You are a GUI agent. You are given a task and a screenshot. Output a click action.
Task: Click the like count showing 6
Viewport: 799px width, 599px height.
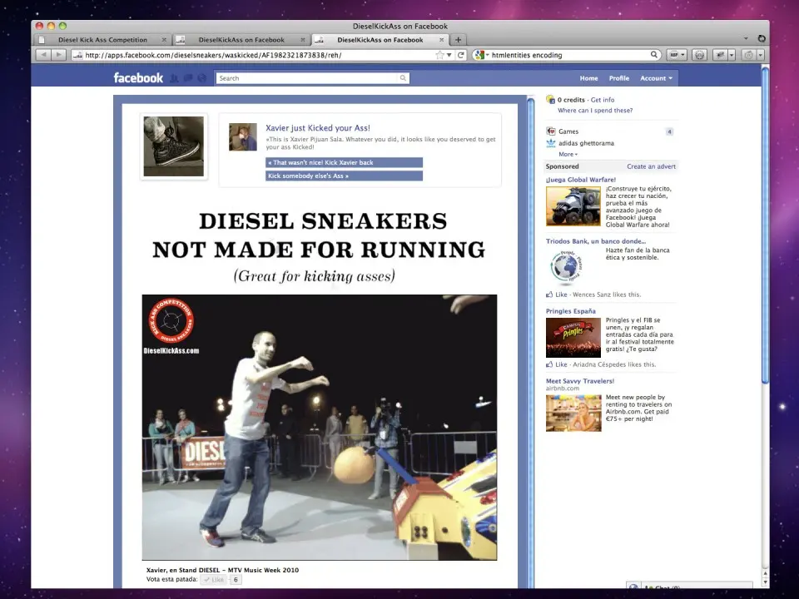coord(236,580)
